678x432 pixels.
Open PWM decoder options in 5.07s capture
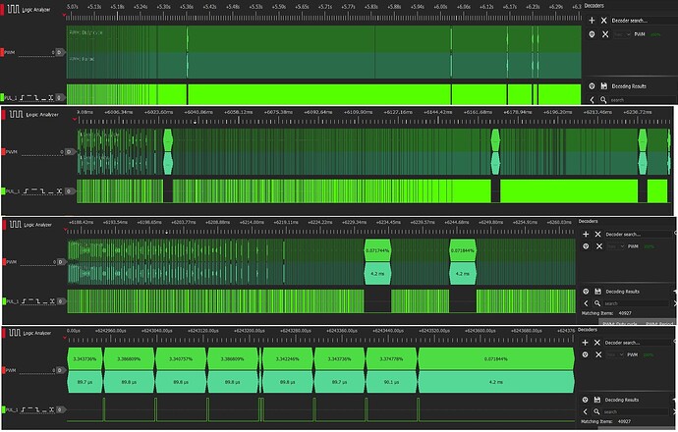[x=592, y=34]
